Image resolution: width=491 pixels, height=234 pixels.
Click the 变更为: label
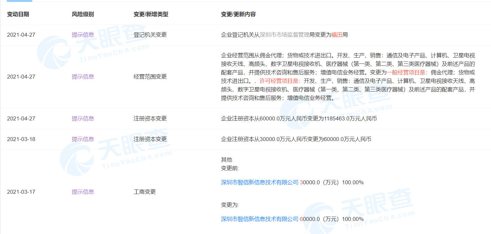(x=230, y=205)
